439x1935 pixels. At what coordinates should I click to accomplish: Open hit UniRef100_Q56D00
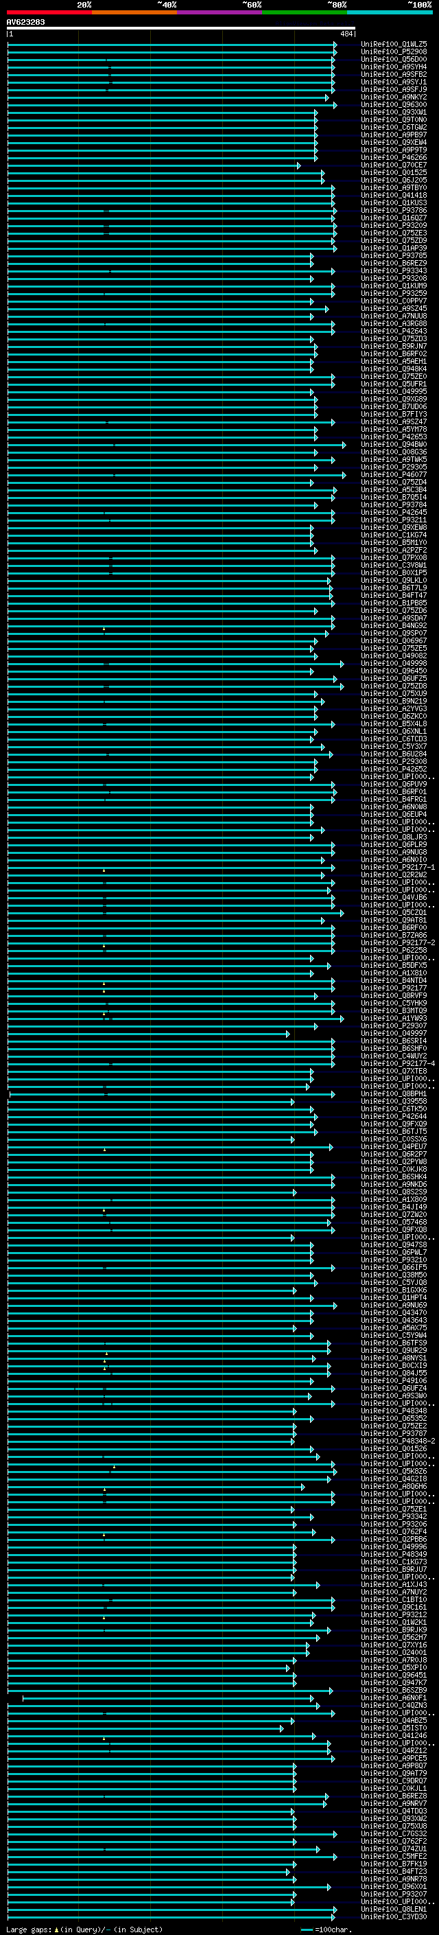point(394,59)
